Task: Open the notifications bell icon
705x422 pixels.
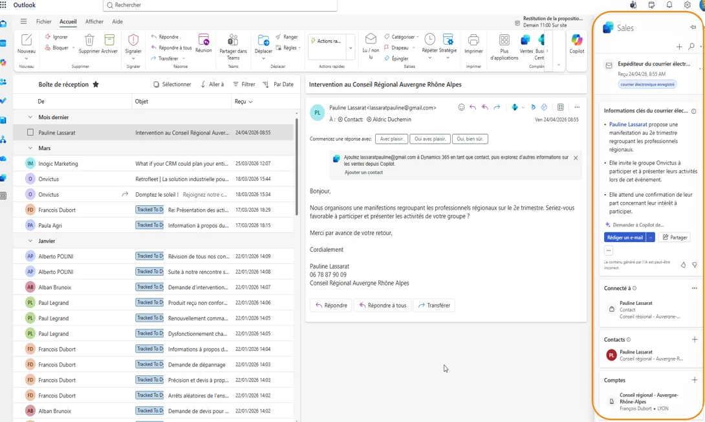Action: pyautogui.click(x=669, y=5)
